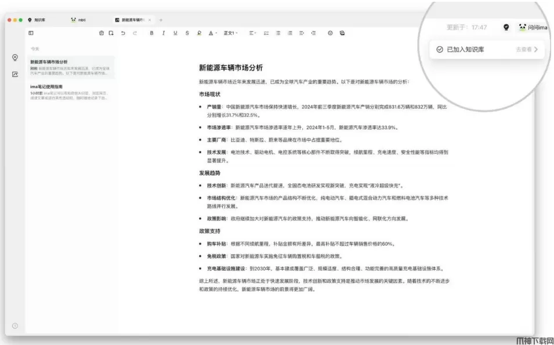The height and width of the screenshot is (345, 554).
Task: Redo the last undone edit
Action: 135,33
